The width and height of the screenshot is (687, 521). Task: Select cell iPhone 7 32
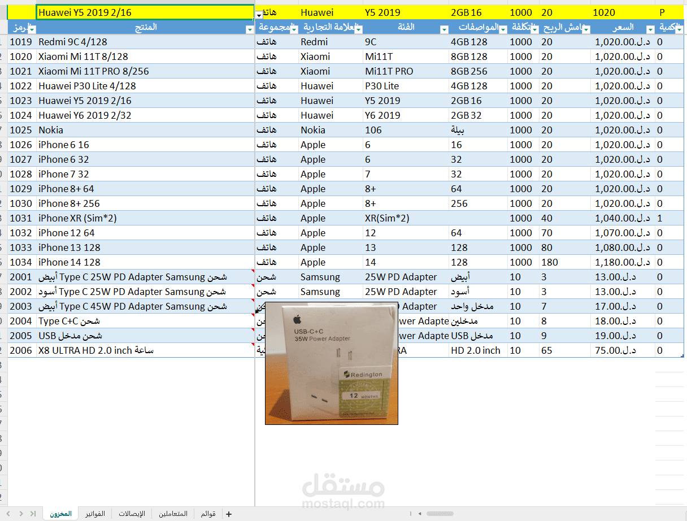(145, 174)
